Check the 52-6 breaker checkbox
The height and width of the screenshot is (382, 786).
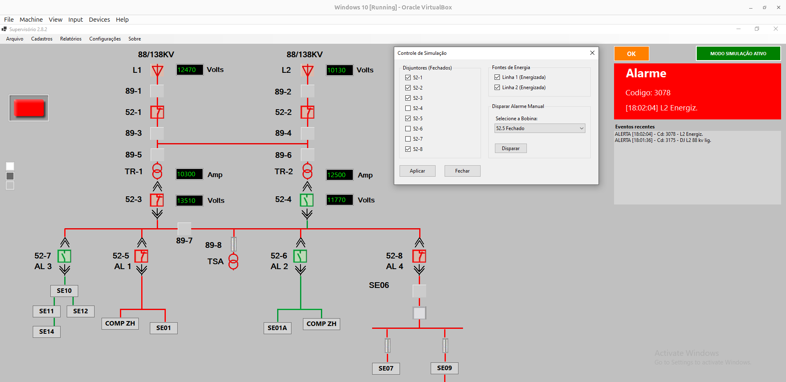(x=408, y=128)
